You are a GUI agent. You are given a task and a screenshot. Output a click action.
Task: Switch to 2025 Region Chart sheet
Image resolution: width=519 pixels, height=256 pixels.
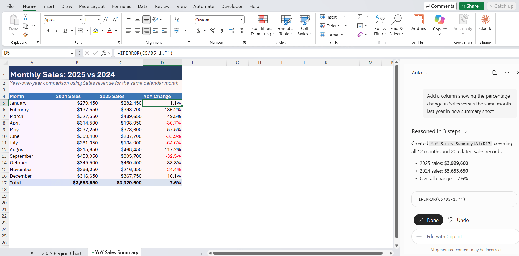click(62, 253)
